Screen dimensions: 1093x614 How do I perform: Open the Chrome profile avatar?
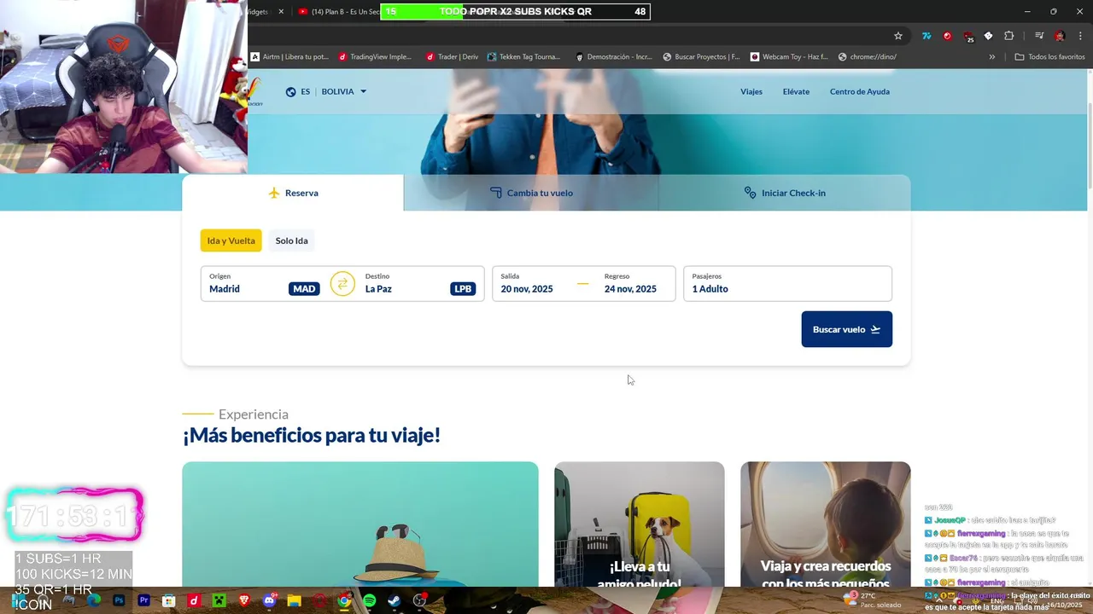point(1060,36)
